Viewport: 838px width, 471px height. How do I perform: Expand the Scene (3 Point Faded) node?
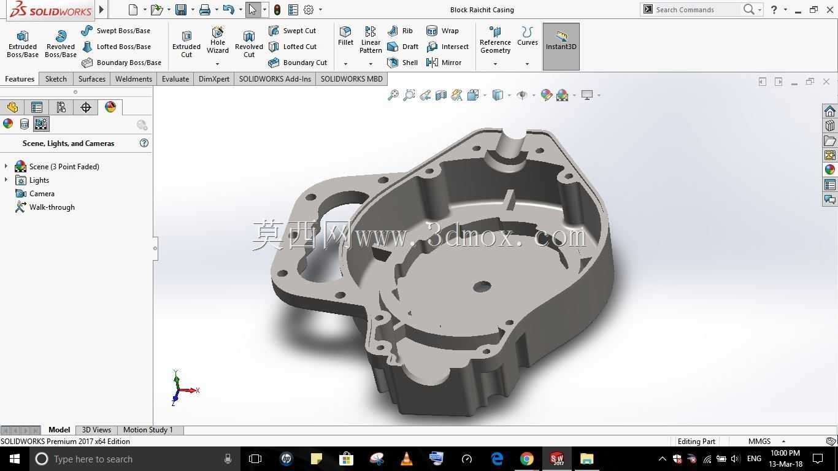[x=6, y=166]
